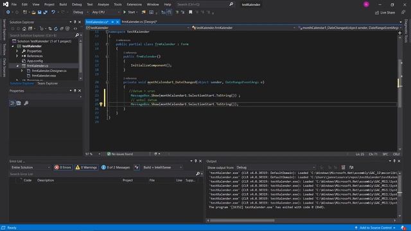The width and height of the screenshot is (411, 231).
Task: Switch to Team Explorer tab
Action: (x=48, y=83)
